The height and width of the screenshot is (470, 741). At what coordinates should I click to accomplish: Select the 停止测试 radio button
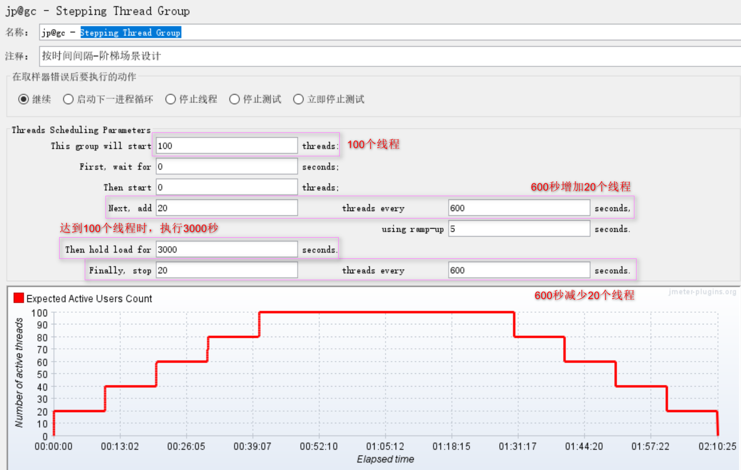[x=234, y=99]
